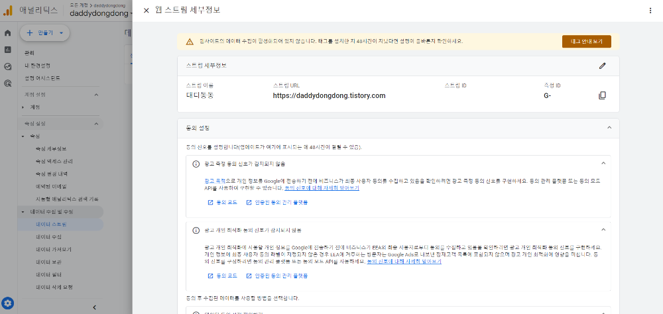This screenshot has height=314, width=663.
Task: Click the 스트림 세부정보 card heading
Action: (x=206, y=66)
